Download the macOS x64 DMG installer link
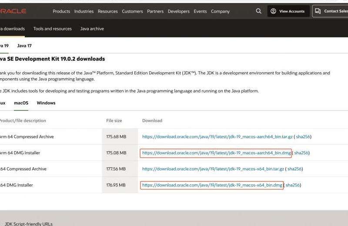The height and width of the screenshot is (226, 348). [212, 185]
